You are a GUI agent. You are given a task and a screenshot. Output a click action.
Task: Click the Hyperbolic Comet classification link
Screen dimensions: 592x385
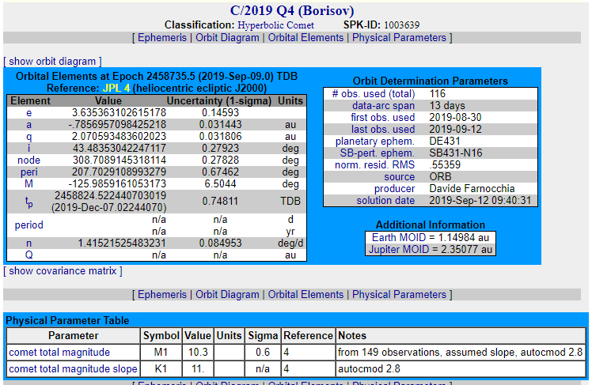click(275, 25)
